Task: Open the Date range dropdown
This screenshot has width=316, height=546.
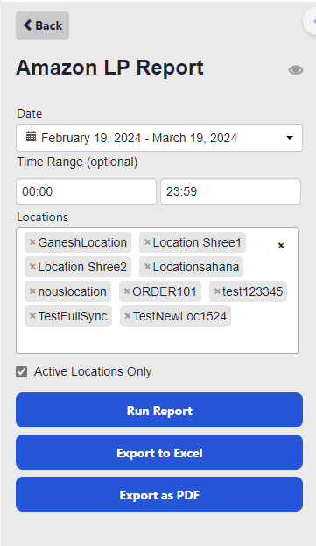Action: tap(159, 138)
